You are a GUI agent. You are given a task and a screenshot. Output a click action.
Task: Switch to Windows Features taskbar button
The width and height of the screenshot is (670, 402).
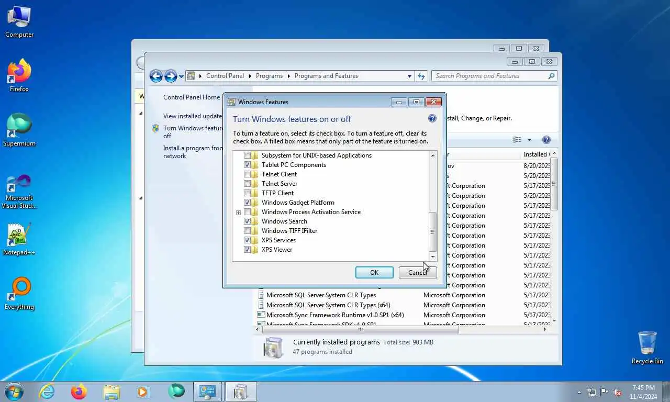241,392
